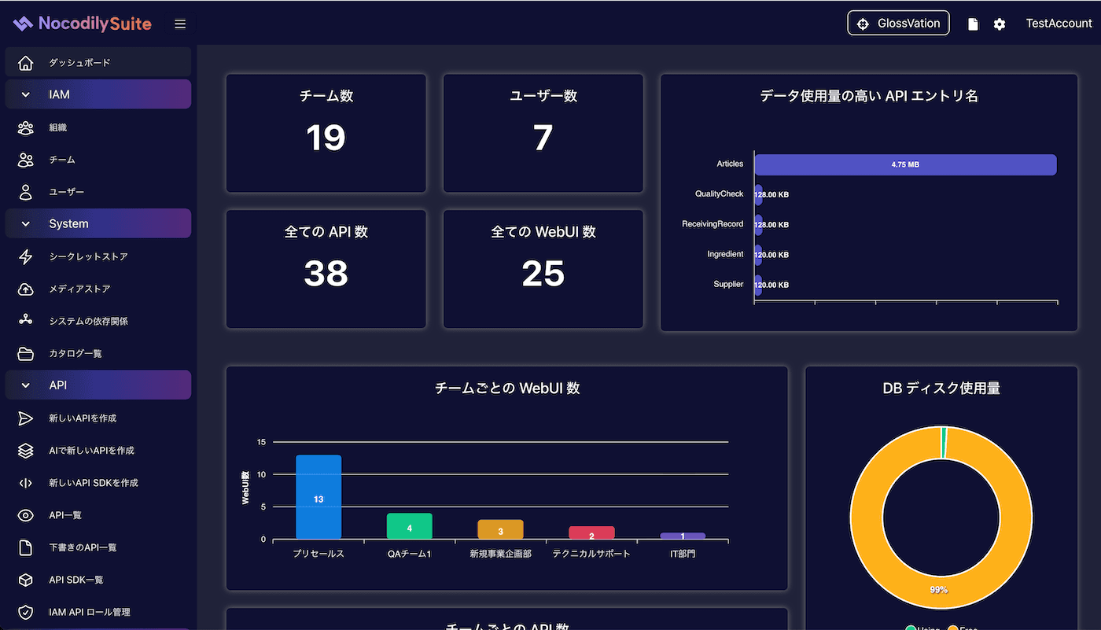
Task: Toggle Using legend in DB chart
Action: 923,628
